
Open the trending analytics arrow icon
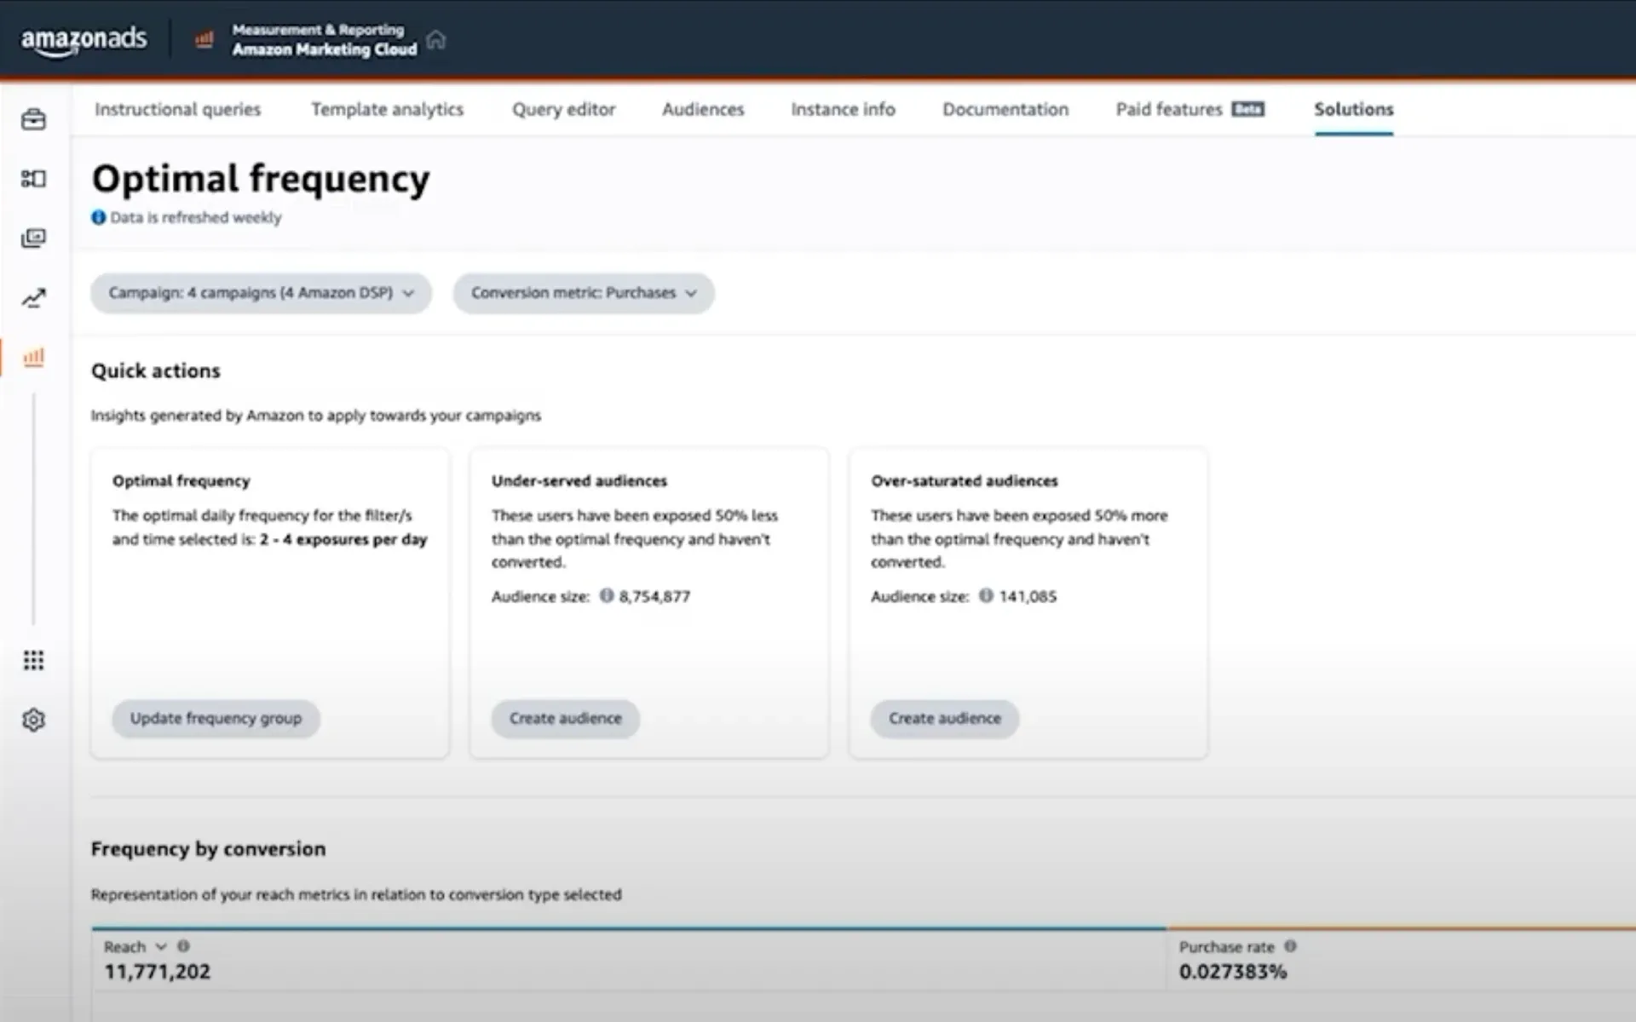(x=33, y=298)
